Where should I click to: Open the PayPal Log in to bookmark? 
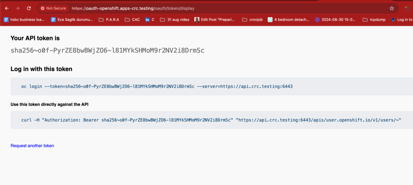point(402,19)
